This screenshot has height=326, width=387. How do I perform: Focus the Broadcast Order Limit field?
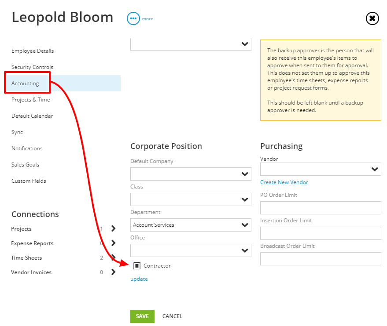(x=321, y=259)
